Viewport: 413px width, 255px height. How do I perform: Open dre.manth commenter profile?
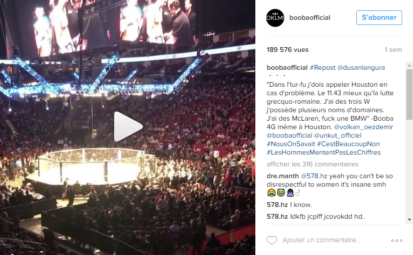[282, 176]
